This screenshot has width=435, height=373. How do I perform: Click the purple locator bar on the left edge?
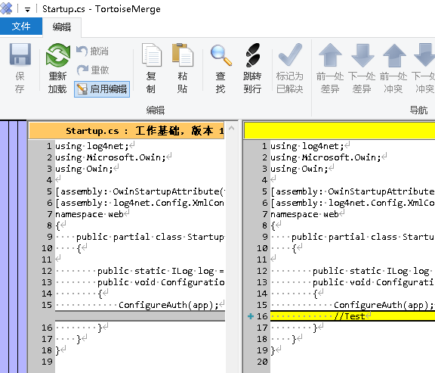[14, 246]
